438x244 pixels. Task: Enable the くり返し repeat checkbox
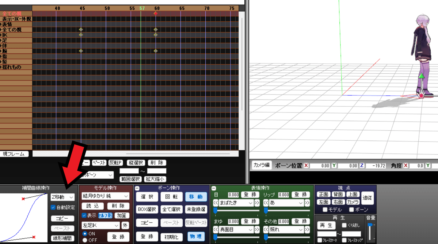point(344,225)
